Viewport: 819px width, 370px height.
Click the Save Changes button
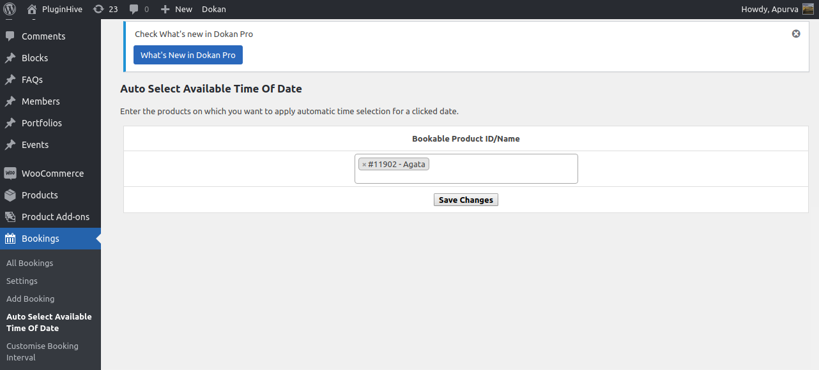pos(466,200)
